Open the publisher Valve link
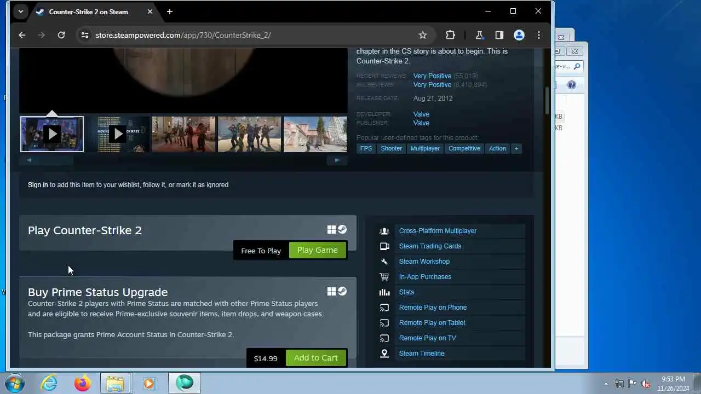 pos(421,123)
